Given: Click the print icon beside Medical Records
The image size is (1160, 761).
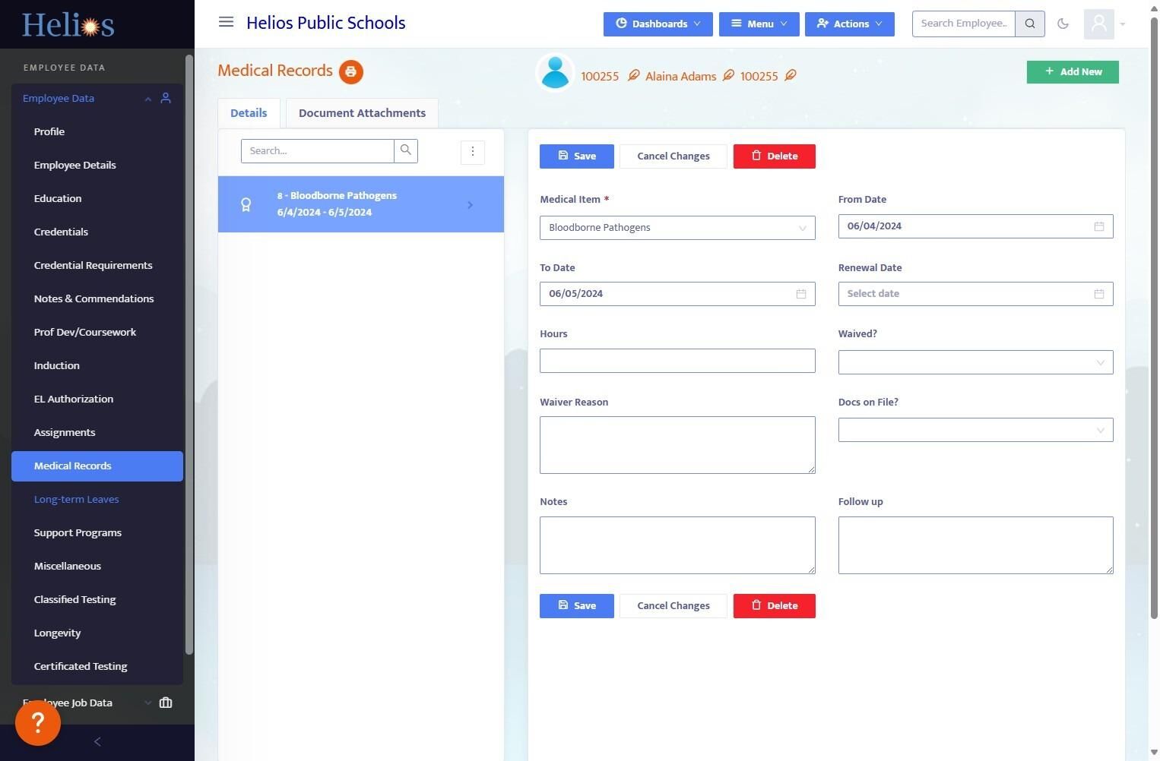Looking at the screenshot, I should (350, 71).
